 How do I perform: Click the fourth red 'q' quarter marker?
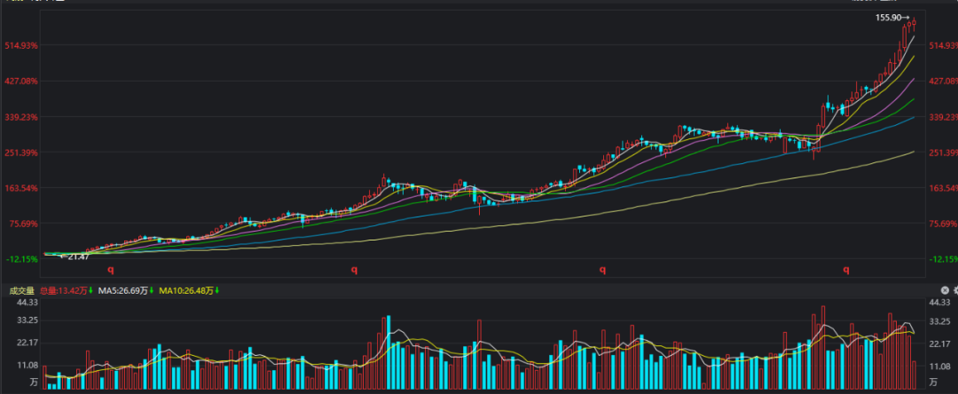845,271
